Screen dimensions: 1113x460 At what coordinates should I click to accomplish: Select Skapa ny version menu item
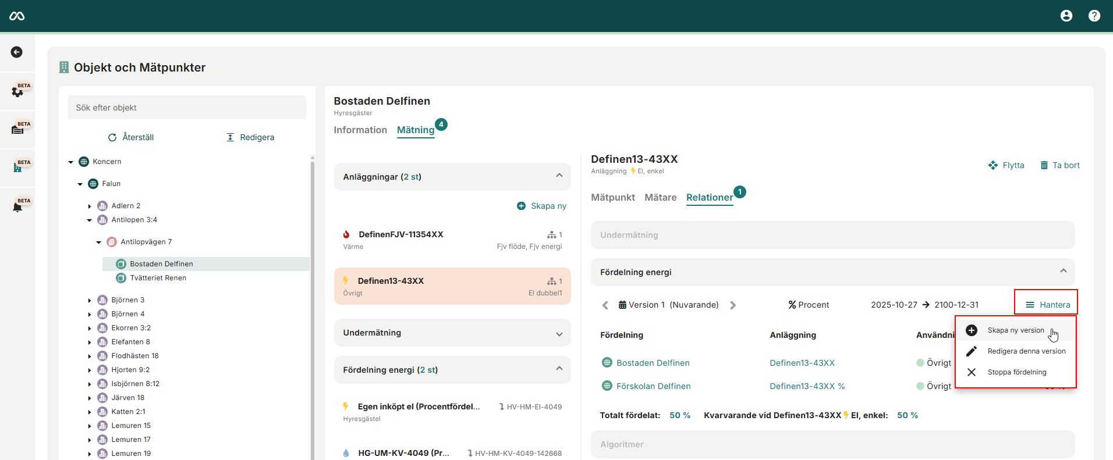coord(1015,330)
